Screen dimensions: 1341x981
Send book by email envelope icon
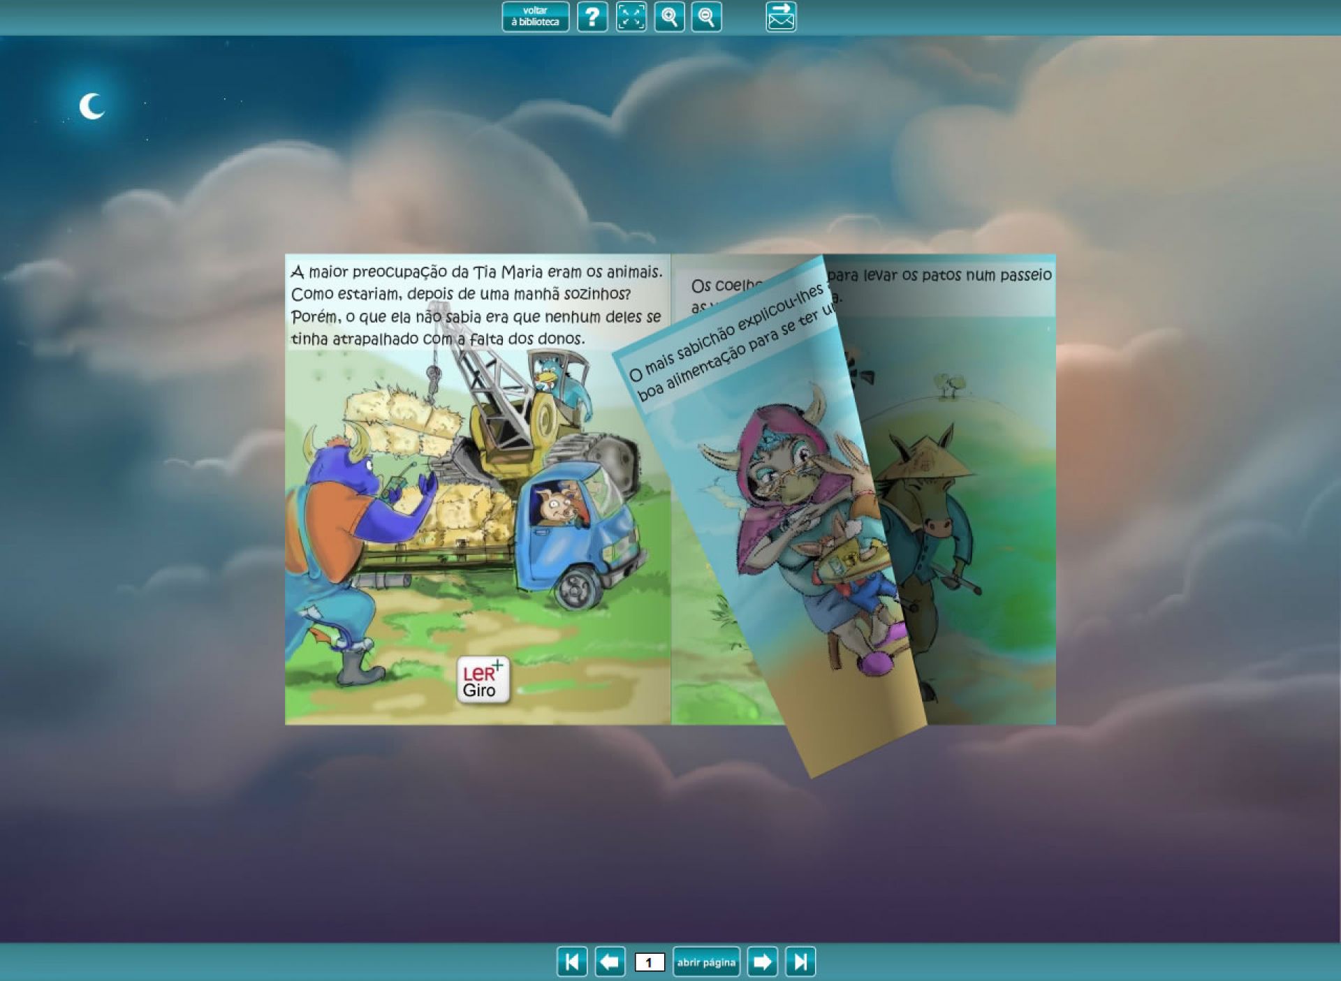[781, 17]
